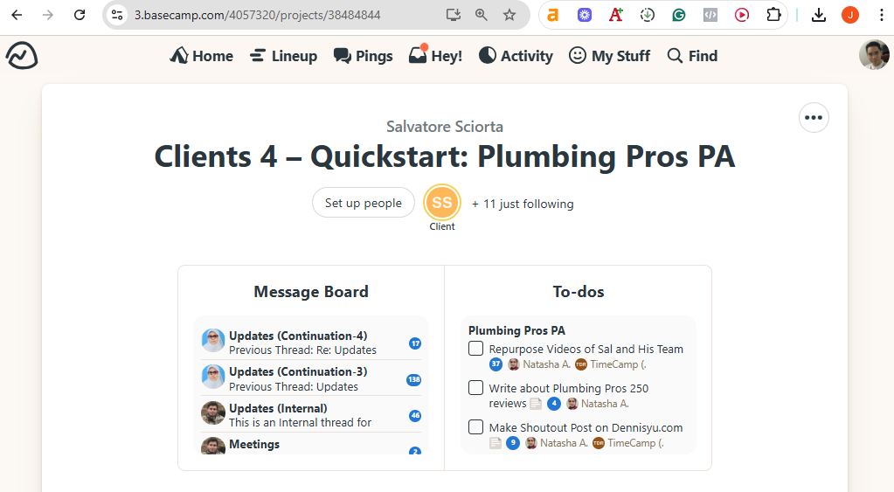Screen dimensions: 894x492
Task: Click the 37 comments badge under Repurpose Videos
Action: coord(496,364)
